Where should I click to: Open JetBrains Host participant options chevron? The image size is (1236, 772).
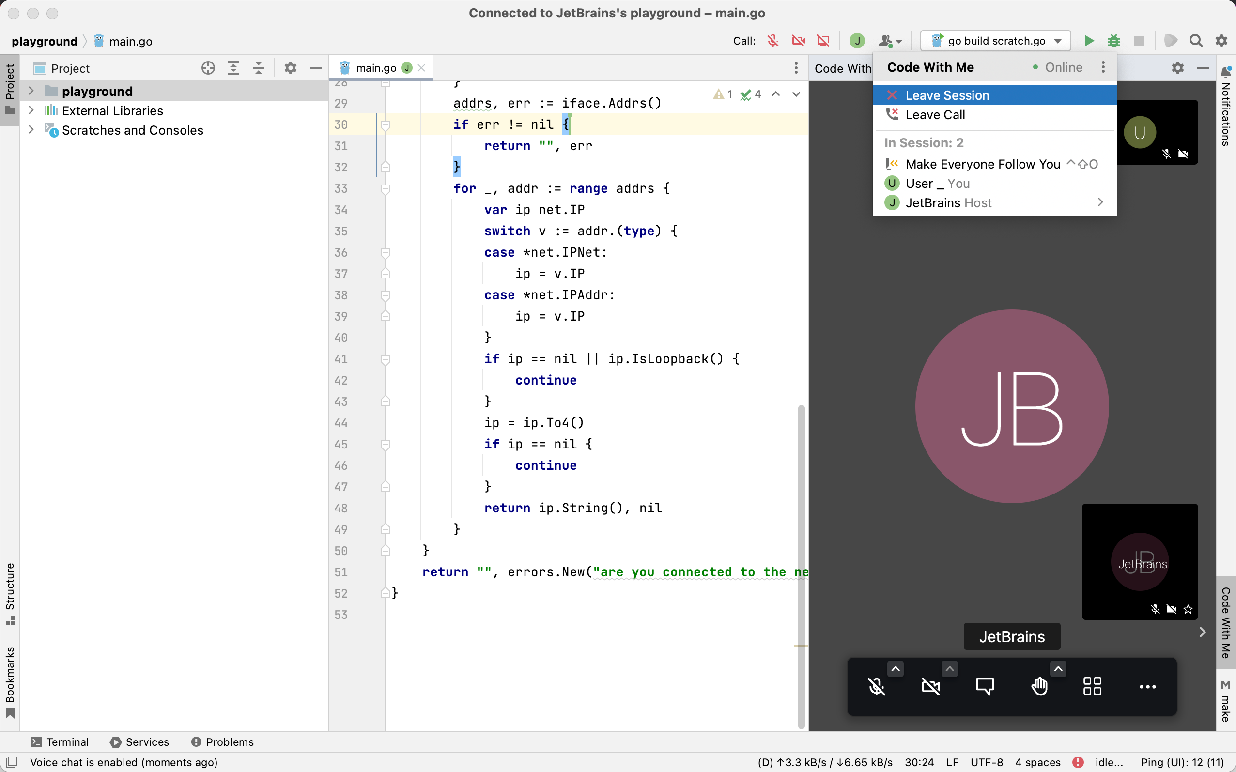click(1100, 202)
